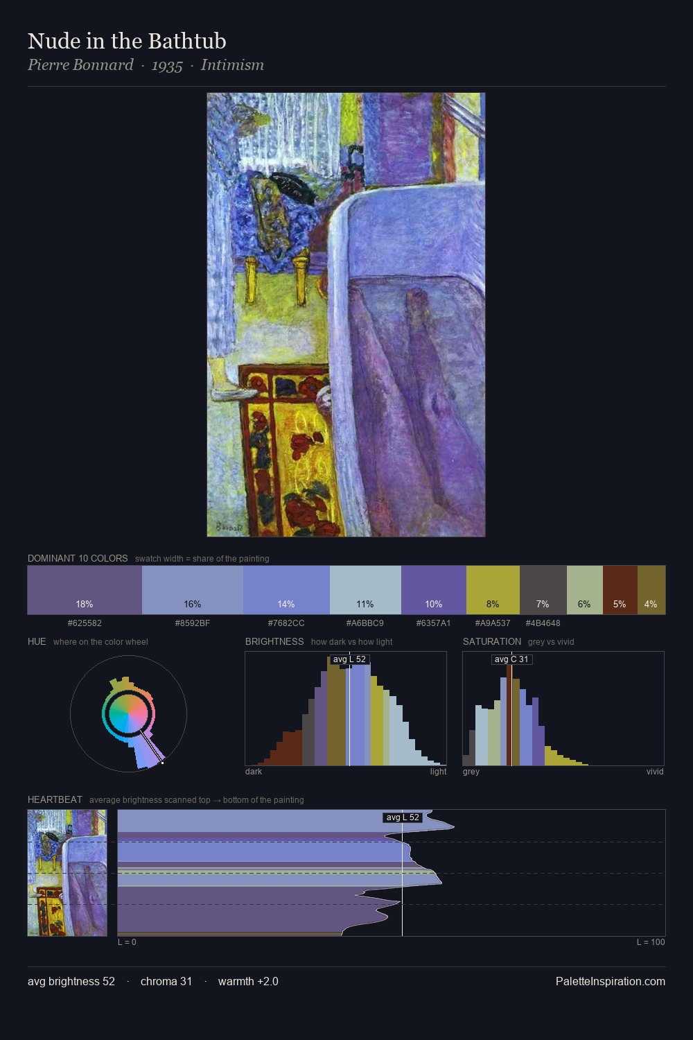Screen dimensions: 693x1040
Task: Click the 'DOMINANT 10 COLORS' heading
Action: coord(78,558)
